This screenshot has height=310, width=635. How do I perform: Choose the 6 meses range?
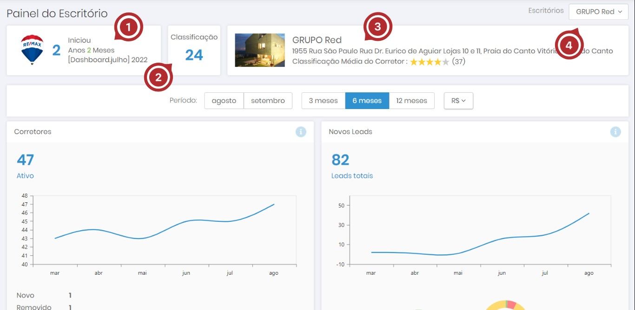point(367,101)
